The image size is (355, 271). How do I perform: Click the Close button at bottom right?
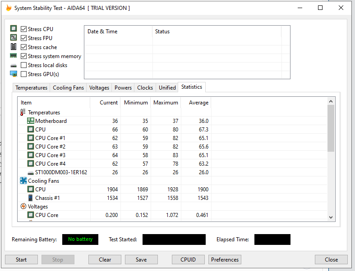click(331, 259)
